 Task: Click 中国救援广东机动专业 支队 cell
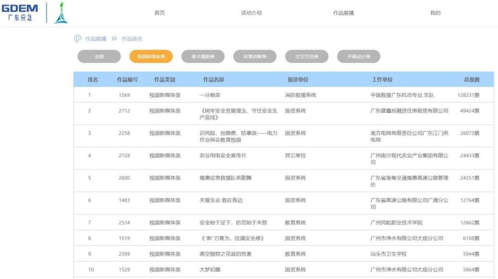(x=402, y=95)
